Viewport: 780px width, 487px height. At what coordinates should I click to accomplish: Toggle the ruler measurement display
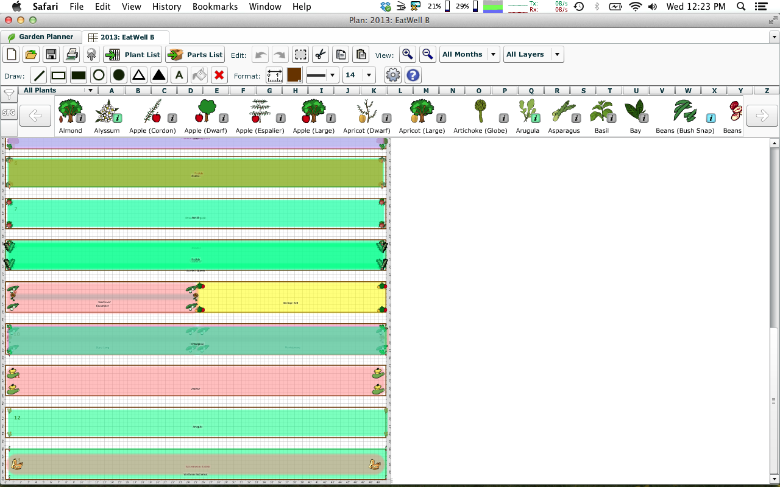point(274,75)
